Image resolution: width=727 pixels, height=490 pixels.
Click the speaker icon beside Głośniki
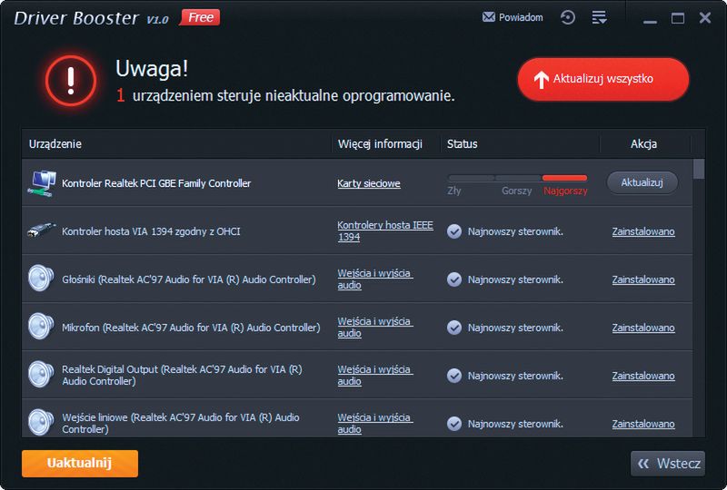(x=41, y=279)
